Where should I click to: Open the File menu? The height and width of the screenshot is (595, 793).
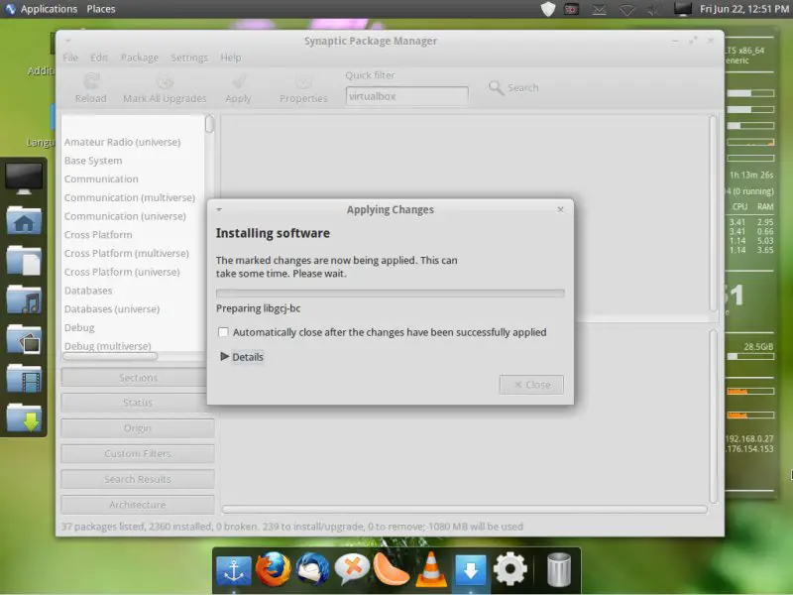70,58
